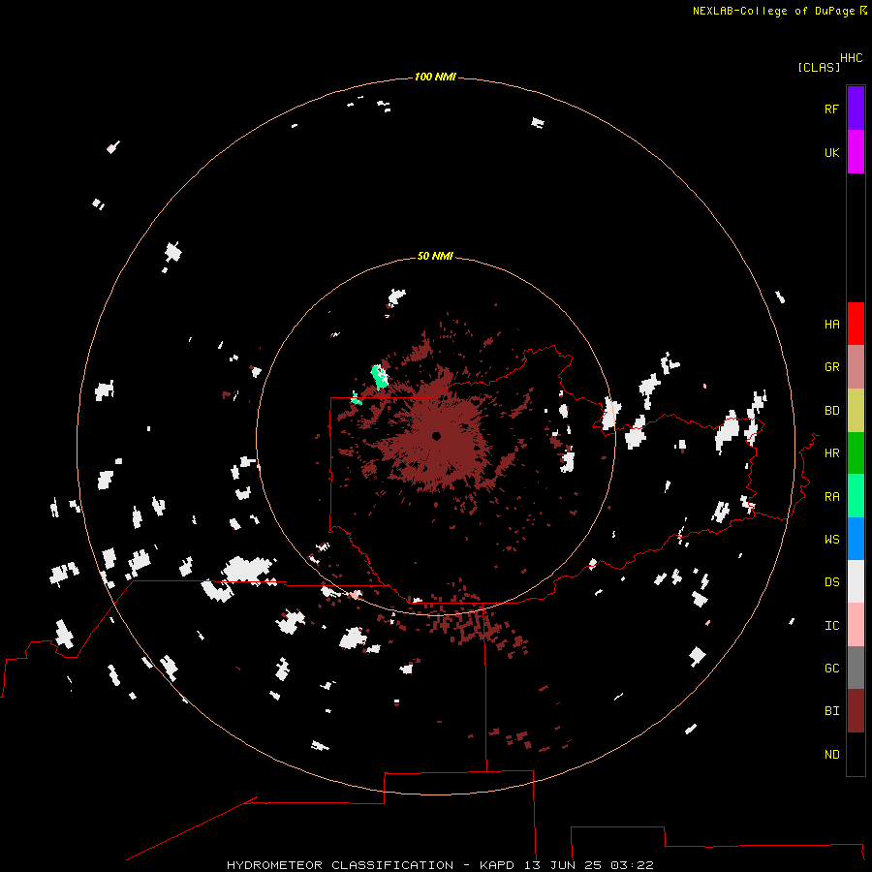
Task: Click the HHC product code label
Action: [x=851, y=58]
